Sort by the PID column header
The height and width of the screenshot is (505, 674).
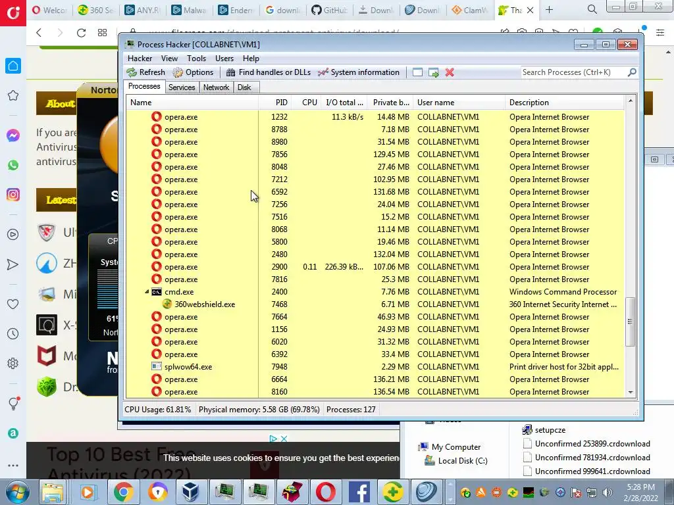[x=274, y=102]
